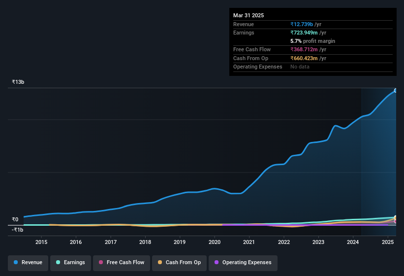Click the Operating Expenses label in tooltip
The height and width of the screenshot is (276, 404).
coord(258,67)
